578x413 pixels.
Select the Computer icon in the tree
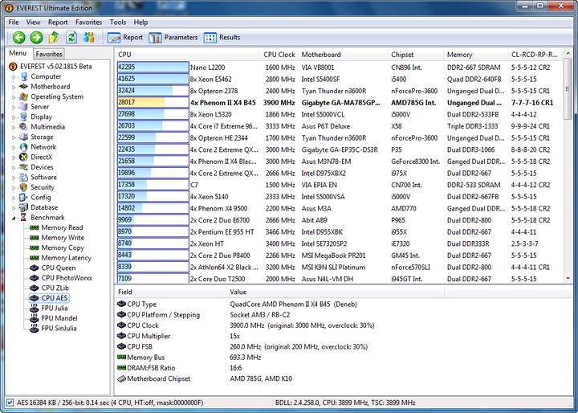pyautogui.click(x=24, y=76)
